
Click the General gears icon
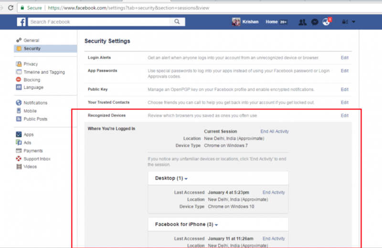(x=19, y=40)
